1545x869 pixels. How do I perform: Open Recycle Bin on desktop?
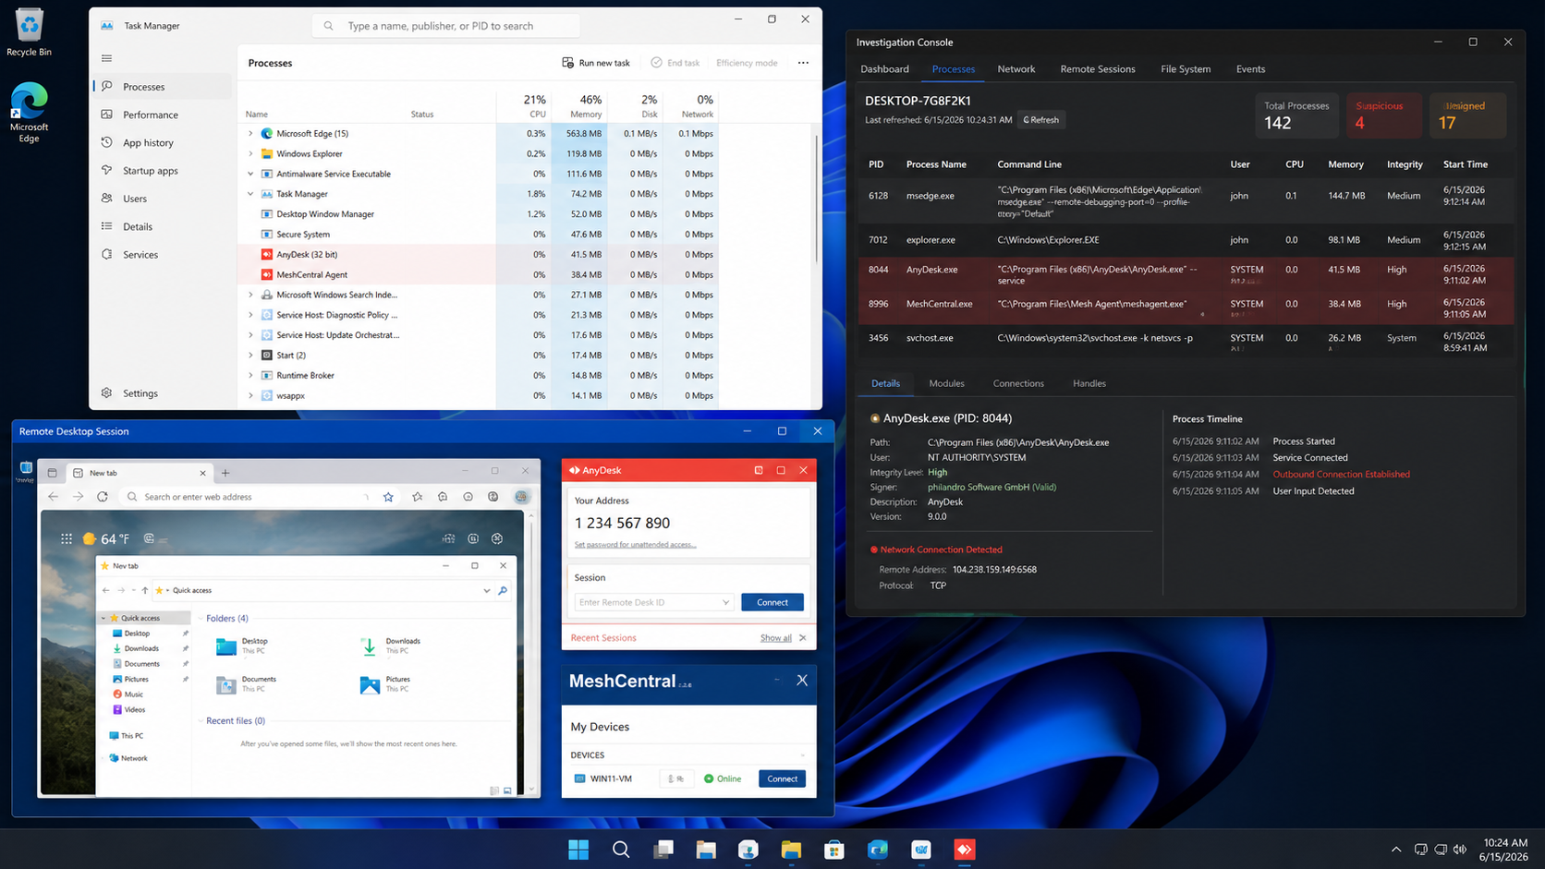(x=29, y=32)
